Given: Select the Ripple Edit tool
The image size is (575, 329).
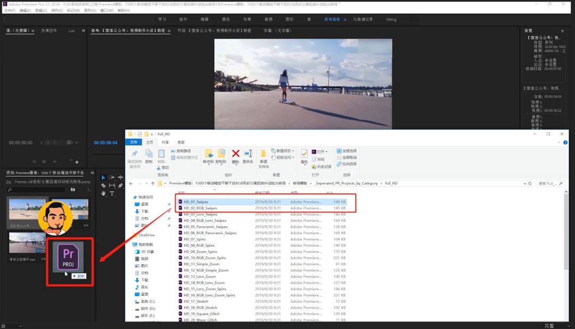Looking at the screenshot, I should (x=120, y=177).
